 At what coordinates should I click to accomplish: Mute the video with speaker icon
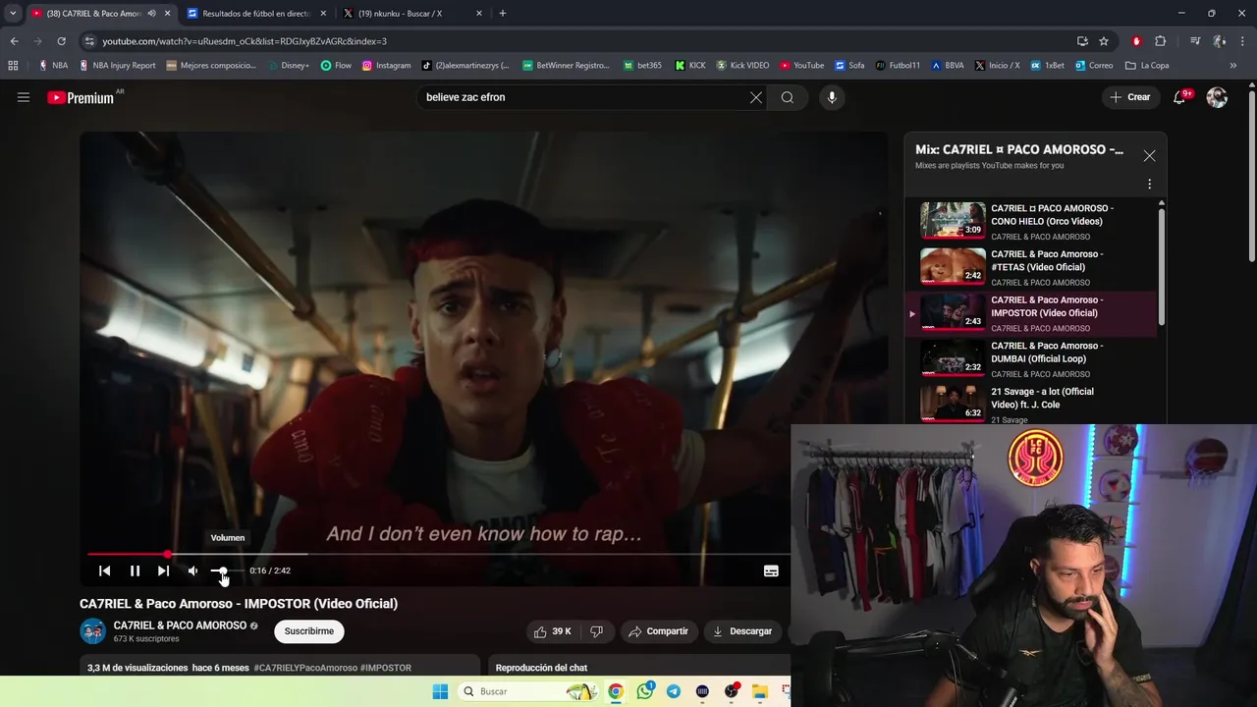192,571
